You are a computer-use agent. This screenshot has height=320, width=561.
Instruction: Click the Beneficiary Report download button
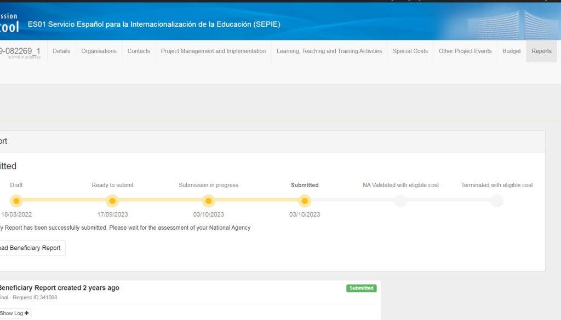(32, 248)
